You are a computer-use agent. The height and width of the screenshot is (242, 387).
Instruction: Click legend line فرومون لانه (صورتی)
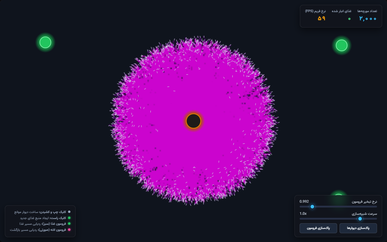pyautogui.click(x=40, y=230)
